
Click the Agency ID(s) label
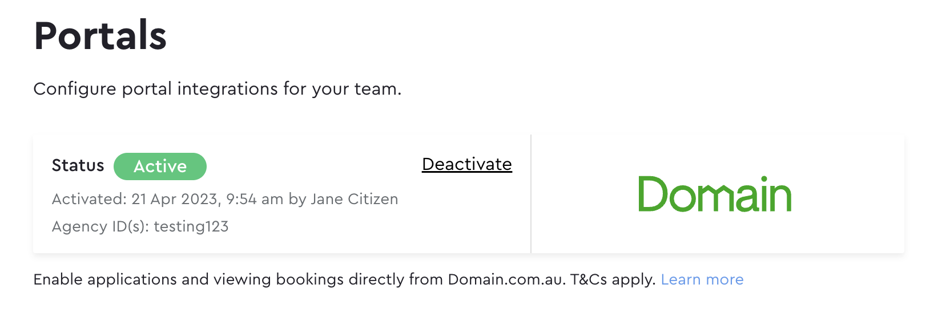(x=100, y=226)
